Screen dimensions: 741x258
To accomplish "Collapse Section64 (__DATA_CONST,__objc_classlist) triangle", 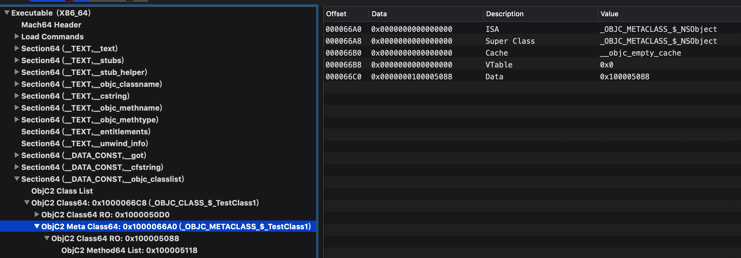I will tap(17, 179).
